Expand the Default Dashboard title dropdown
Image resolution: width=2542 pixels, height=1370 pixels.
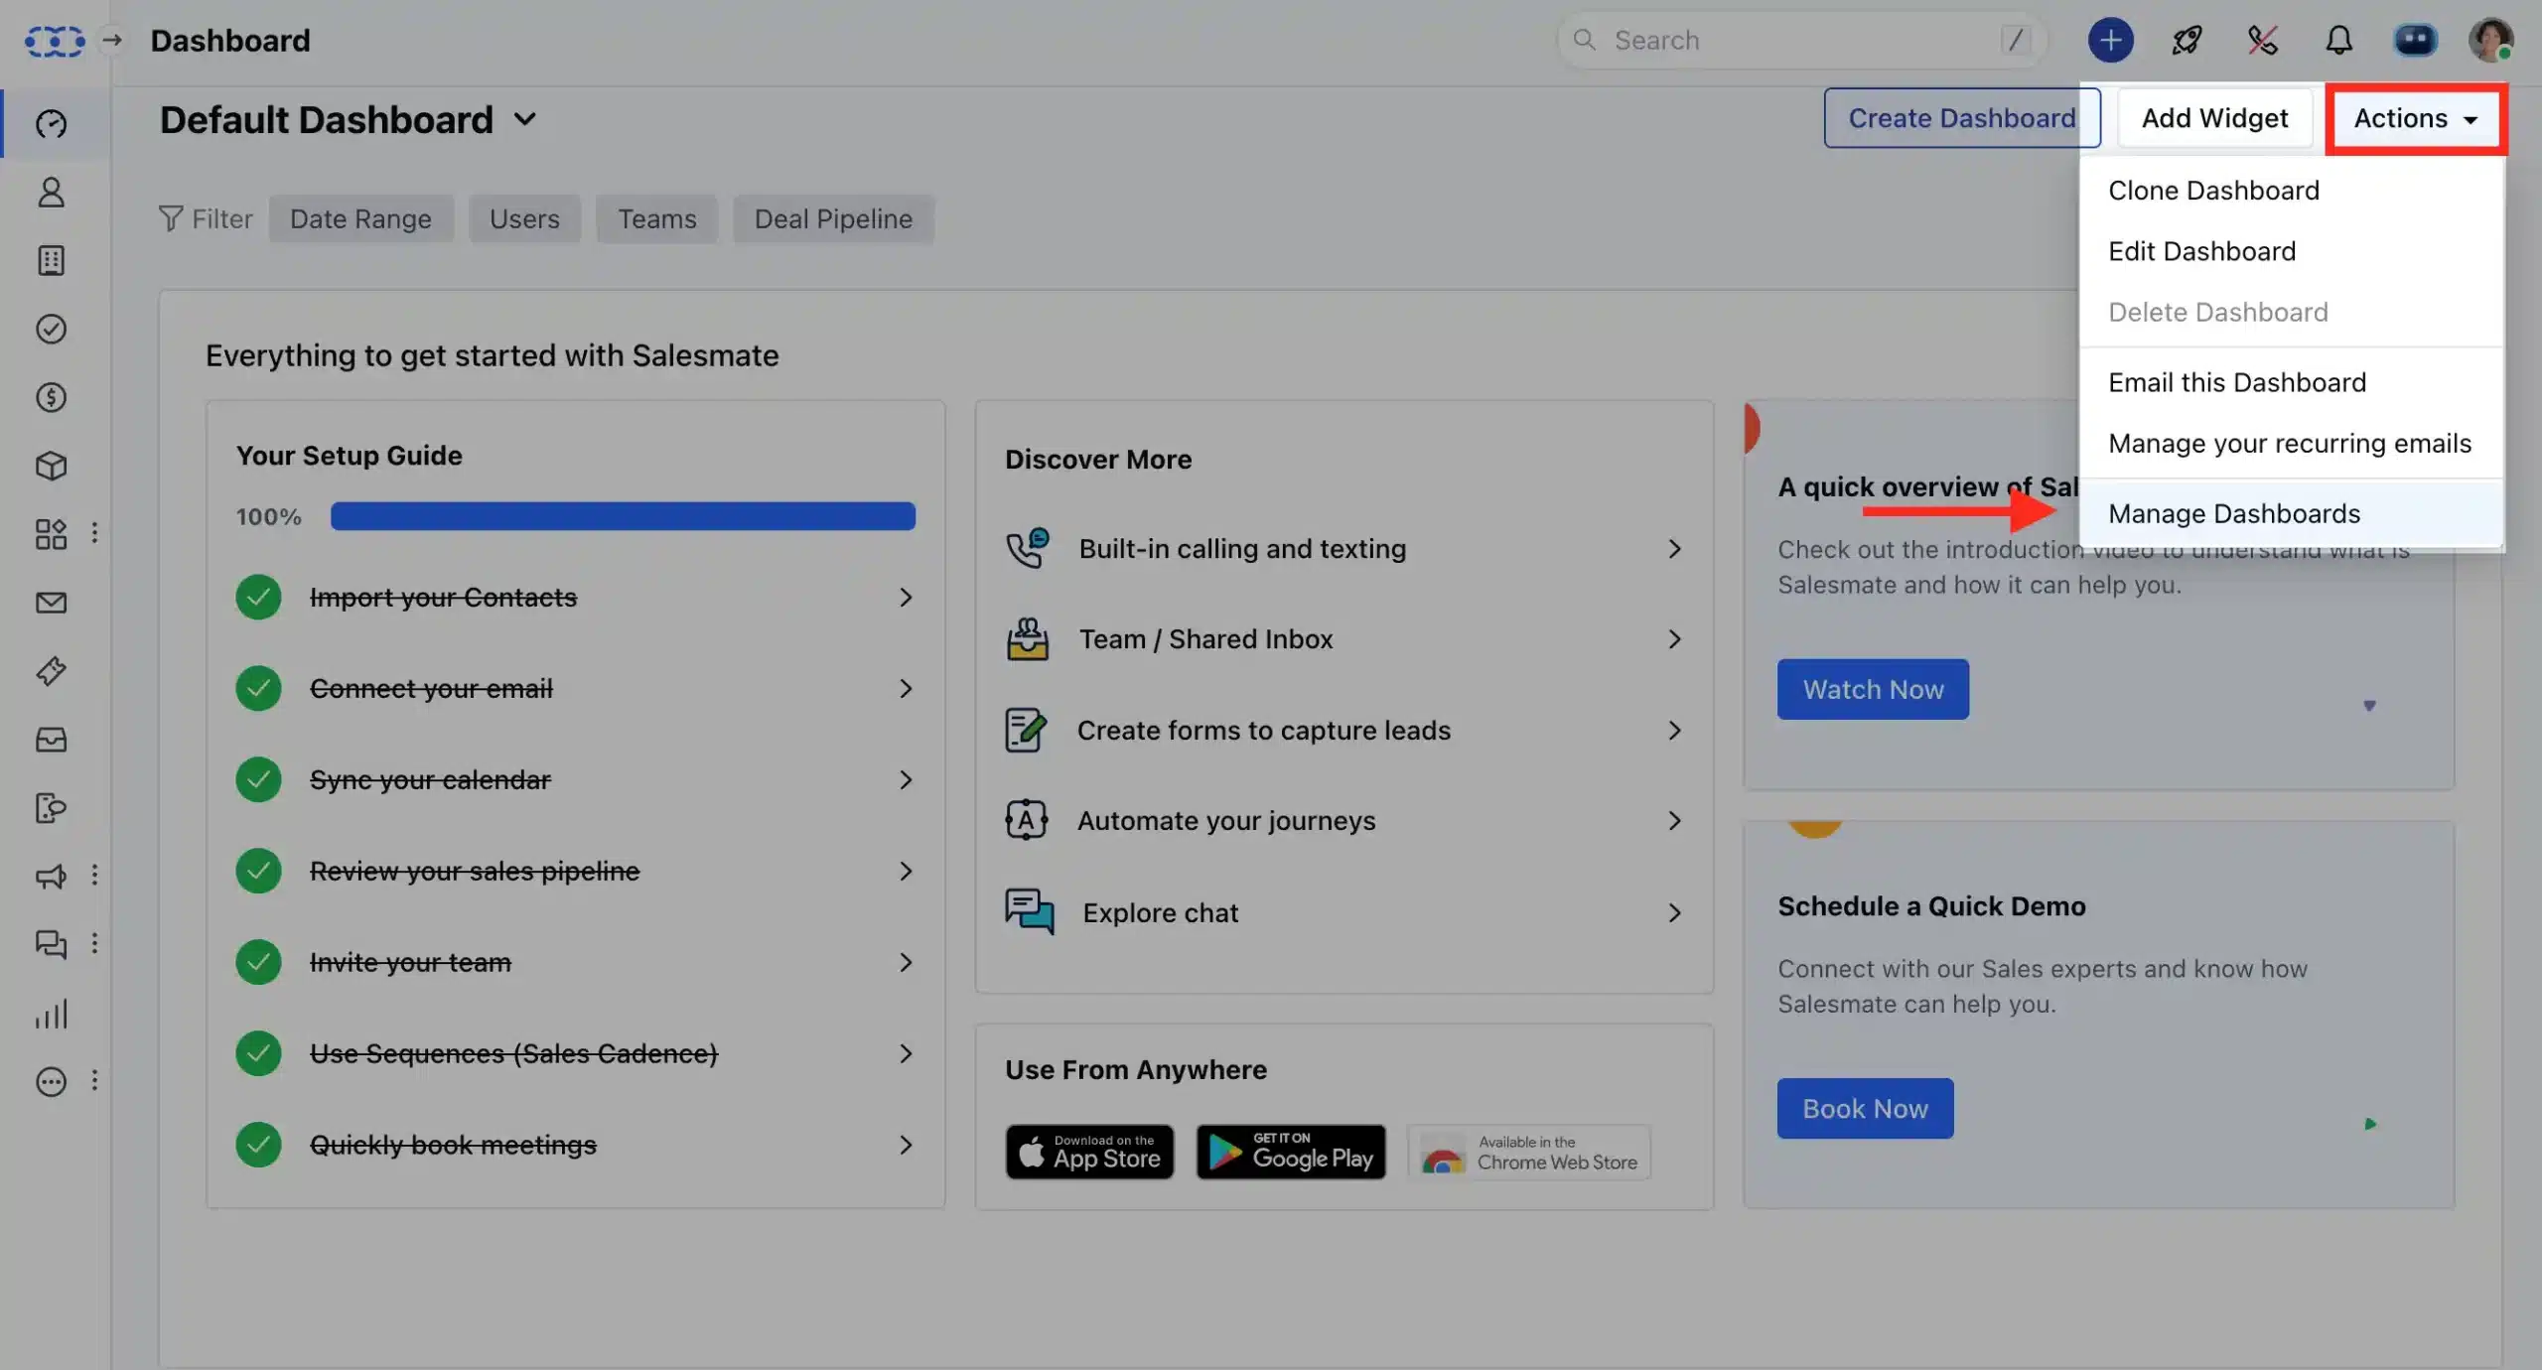[x=525, y=120]
